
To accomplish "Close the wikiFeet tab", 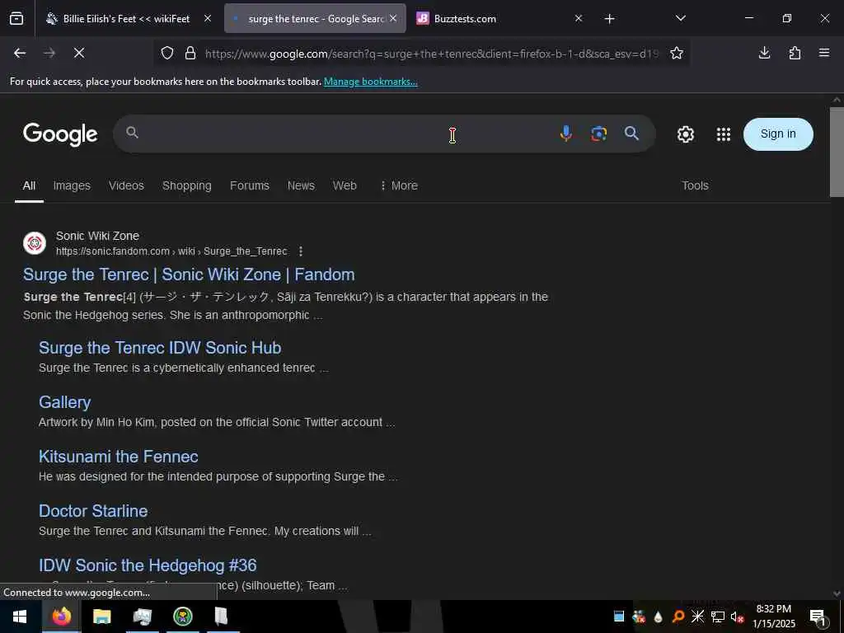I will point(208,18).
